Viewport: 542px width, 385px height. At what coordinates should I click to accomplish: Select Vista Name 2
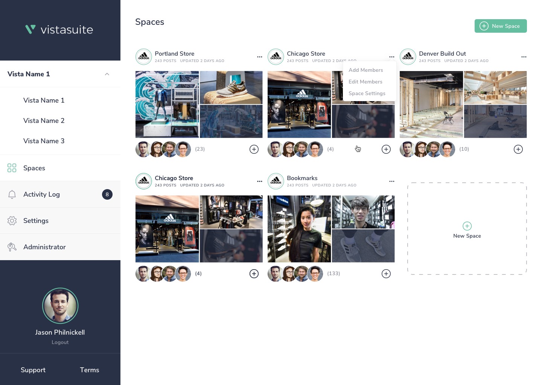(x=44, y=121)
